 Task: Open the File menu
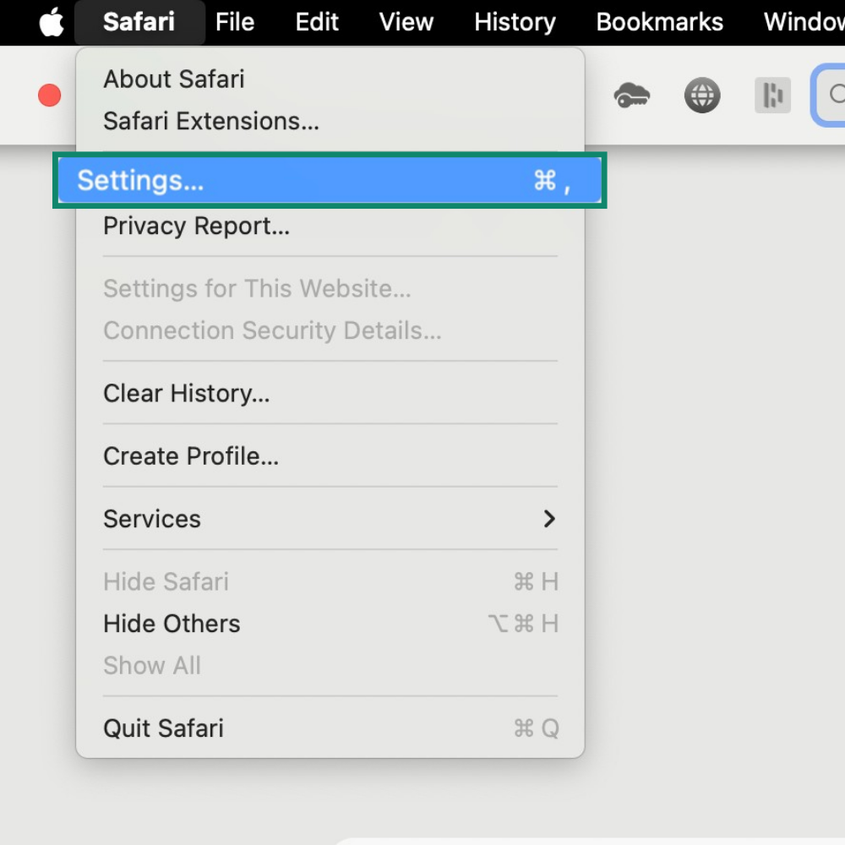coord(235,22)
